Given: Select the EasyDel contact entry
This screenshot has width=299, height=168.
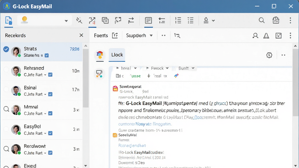Looking at the screenshot, I should [x=41, y=129].
